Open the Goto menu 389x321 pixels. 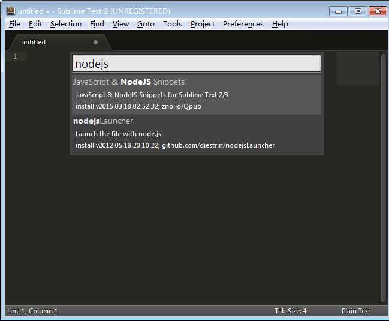tap(146, 24)
